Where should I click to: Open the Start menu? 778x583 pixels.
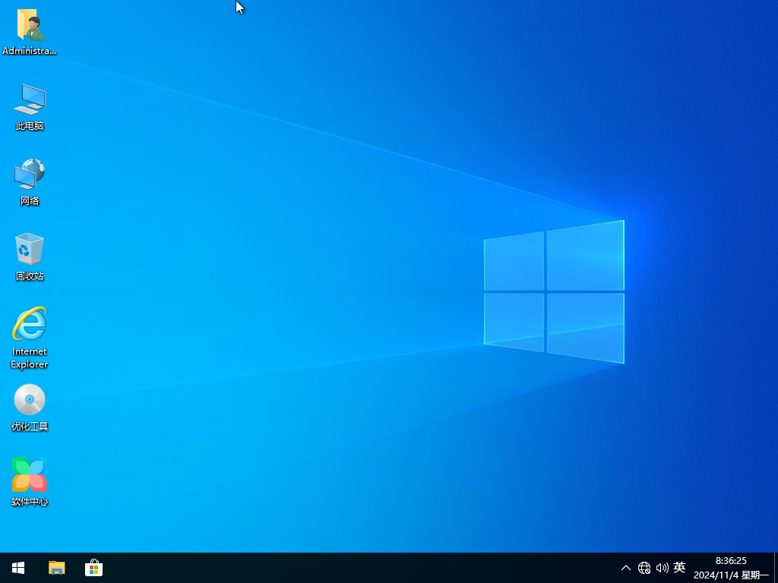pos(17,567)
